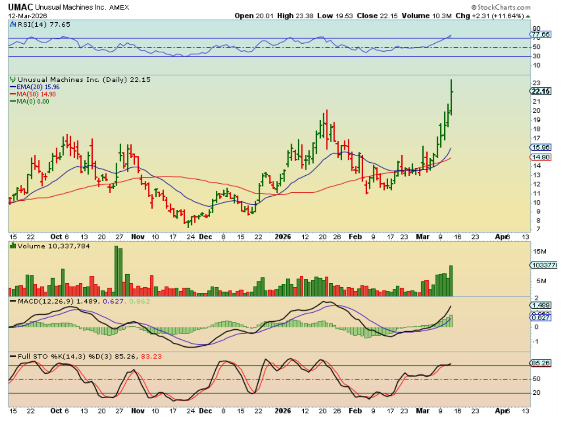The width and height of the screenshot is (562, 421).
Task: Click "2026" on the date axis under the price chart
Action: click(283, 237)
